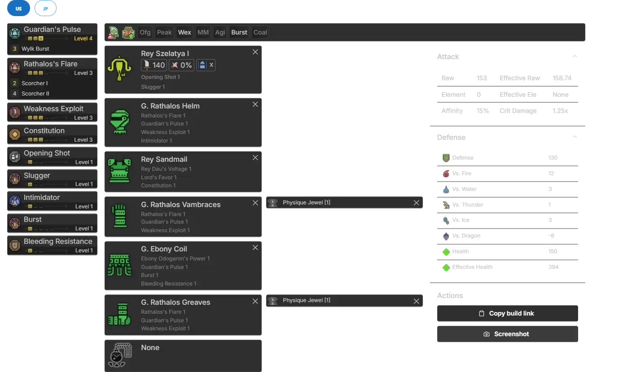632x372 pixels.
Task: Click the second green buff icon beside Ofg
Action: coord(128,32)
